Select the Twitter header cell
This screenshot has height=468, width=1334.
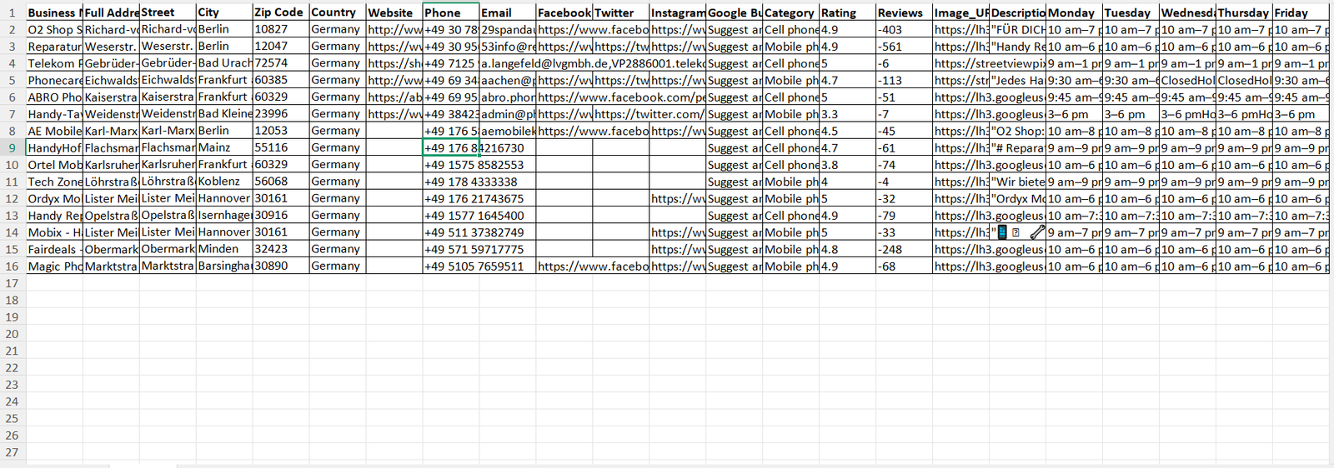point(621,12)
